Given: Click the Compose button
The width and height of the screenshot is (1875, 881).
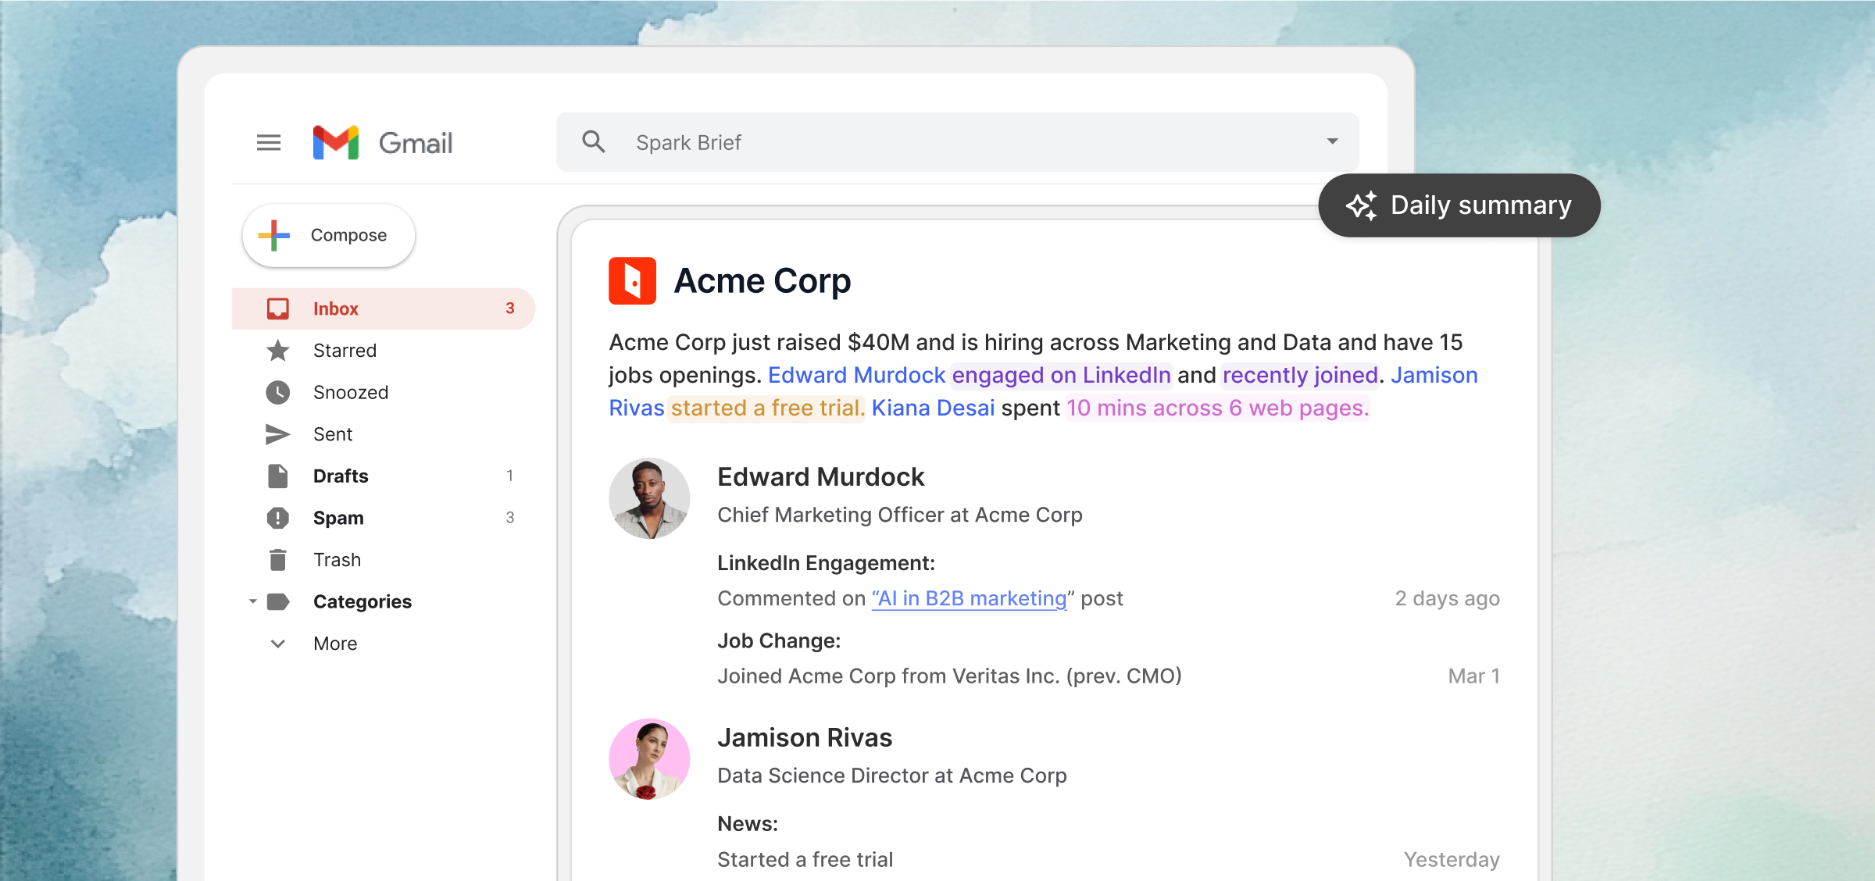Looking at the screenshot, I should tap(329, 235).
